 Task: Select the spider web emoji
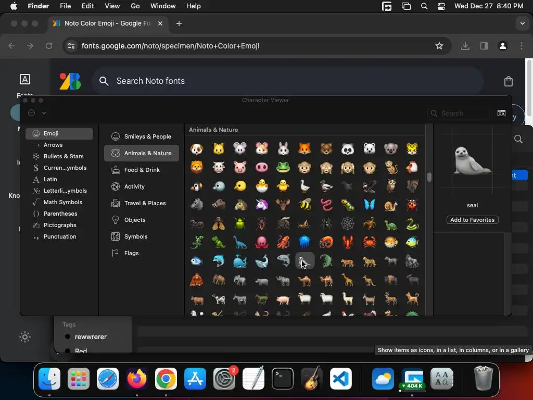tap(347, 224)
